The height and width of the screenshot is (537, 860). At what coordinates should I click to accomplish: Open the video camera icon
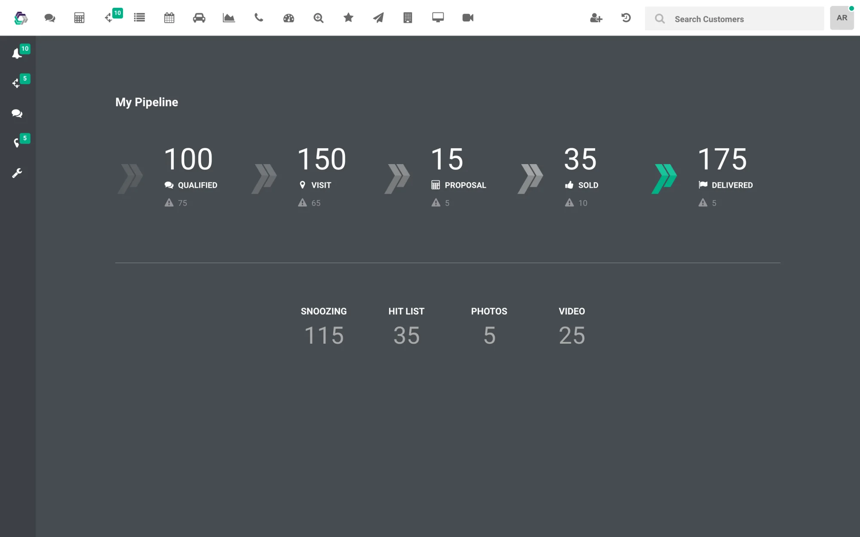coord(468,18)
